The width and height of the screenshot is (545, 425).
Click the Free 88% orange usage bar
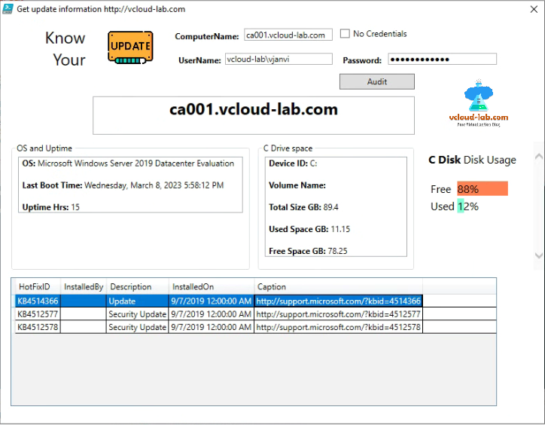pos(483,188)
